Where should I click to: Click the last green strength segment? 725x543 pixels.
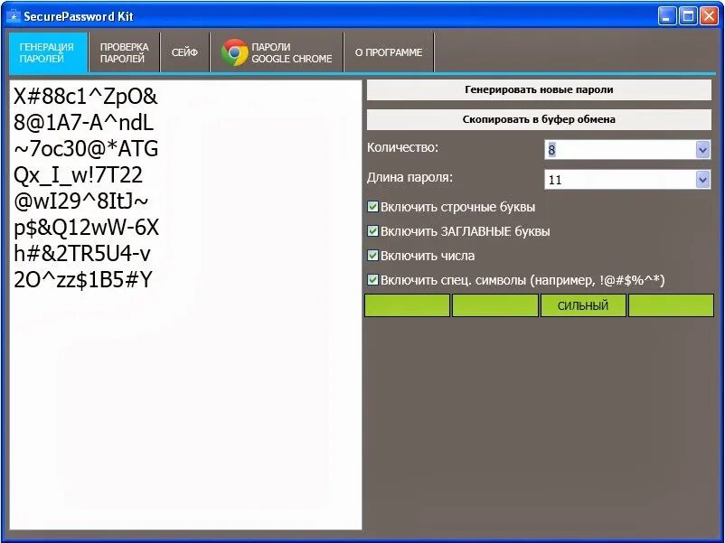tap(671, 306)
